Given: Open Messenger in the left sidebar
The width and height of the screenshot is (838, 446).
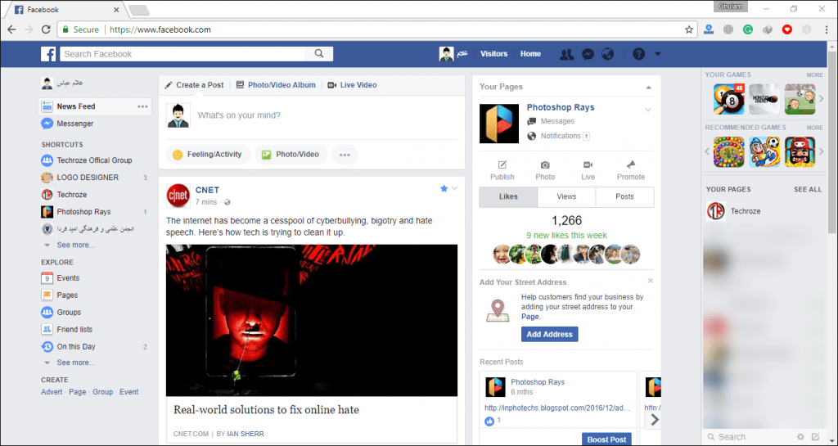Looking at the screenshot, I should point(74,124).
